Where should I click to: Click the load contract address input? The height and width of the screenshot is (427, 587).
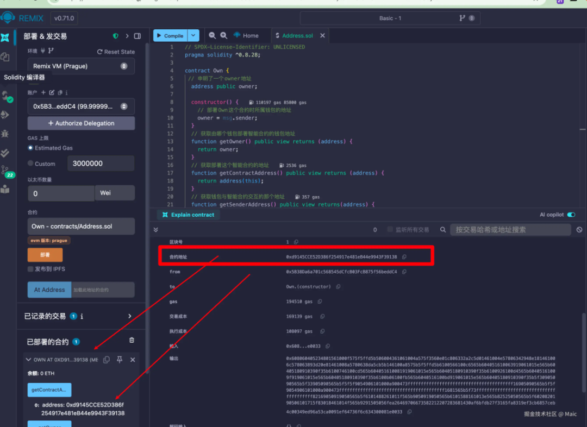pos(103,290)
